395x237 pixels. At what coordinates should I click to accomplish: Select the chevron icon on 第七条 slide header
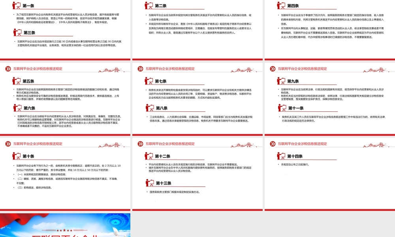[140, 69]
